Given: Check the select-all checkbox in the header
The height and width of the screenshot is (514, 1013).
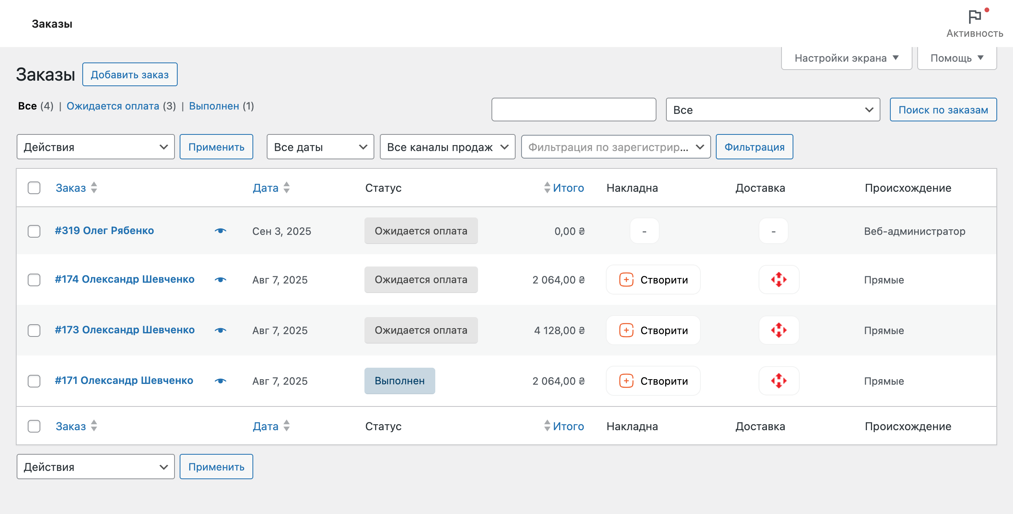Looking at the screenshot, I should (34, 188).
